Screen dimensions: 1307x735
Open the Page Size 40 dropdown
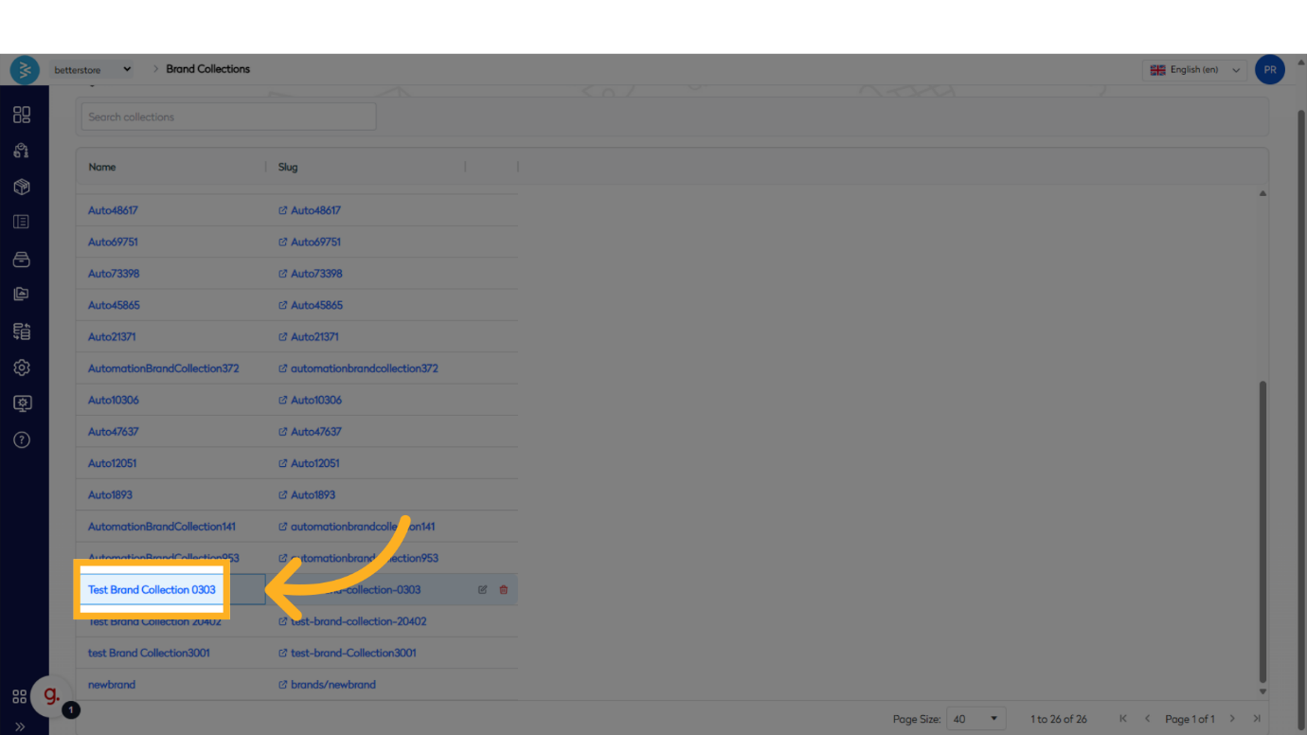(x=976, y=719)
